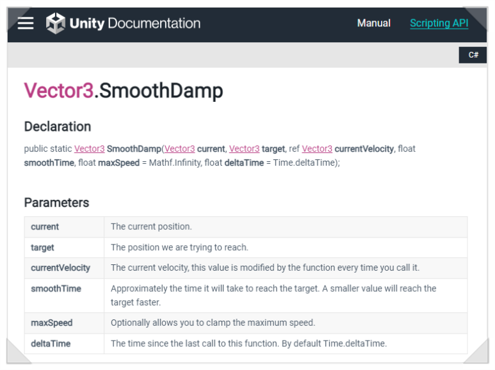Click 'The time since the last call' description
This screenshot has height=370, width=495.
point(248,343)
